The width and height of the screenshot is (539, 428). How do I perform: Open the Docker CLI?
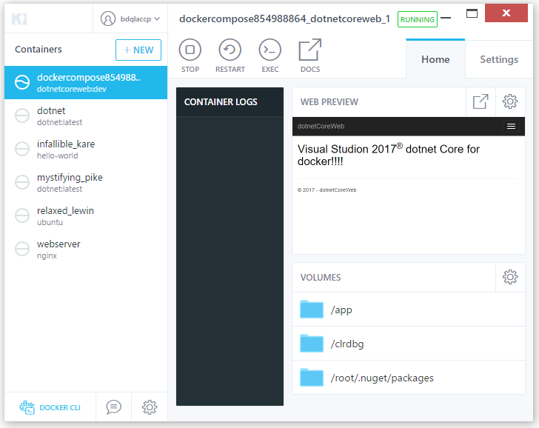point(49,407)
